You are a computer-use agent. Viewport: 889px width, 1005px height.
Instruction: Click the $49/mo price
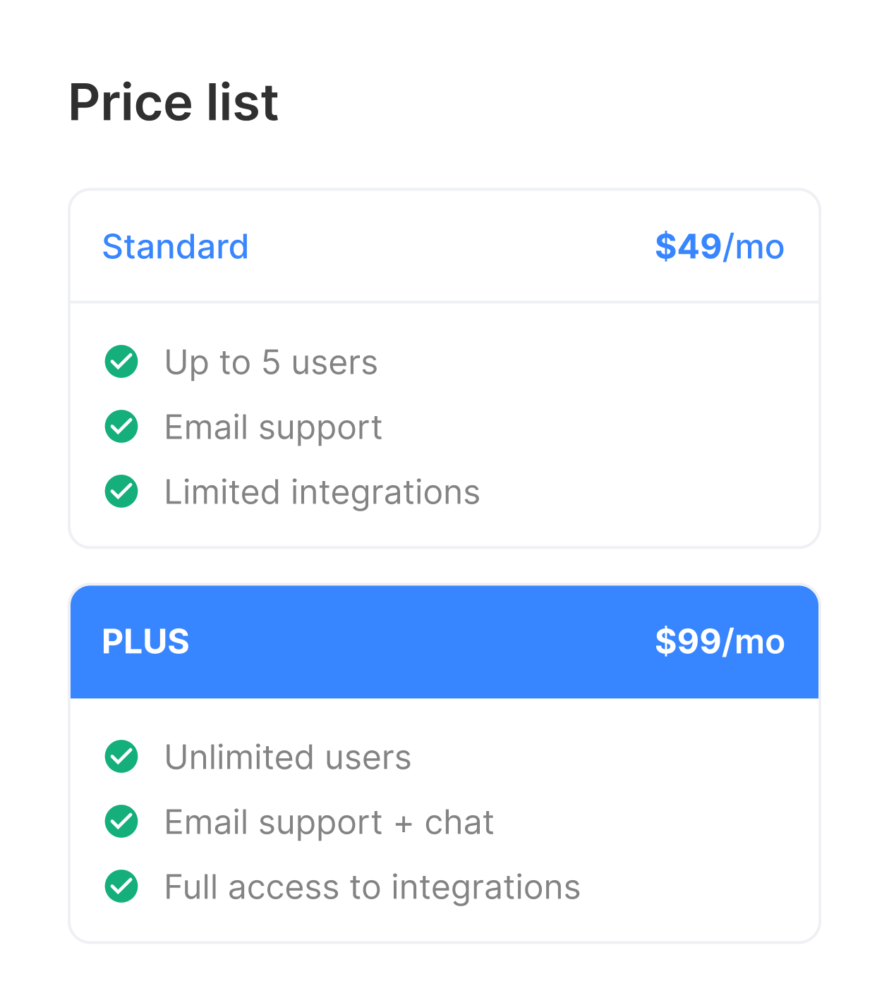[719, 247]
